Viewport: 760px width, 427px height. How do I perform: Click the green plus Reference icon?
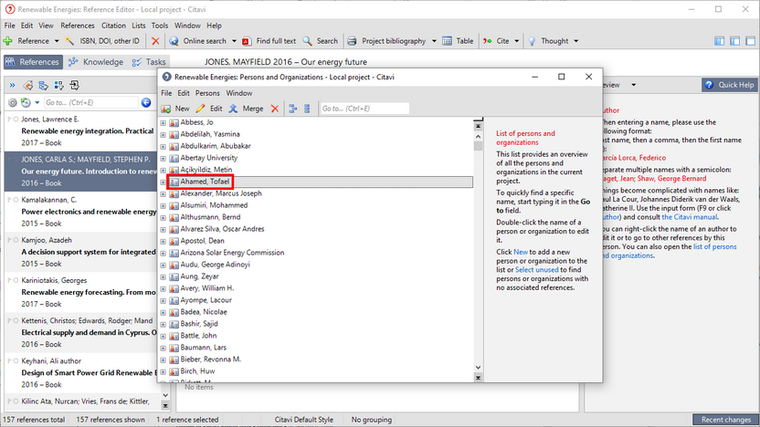pos(7,41)
